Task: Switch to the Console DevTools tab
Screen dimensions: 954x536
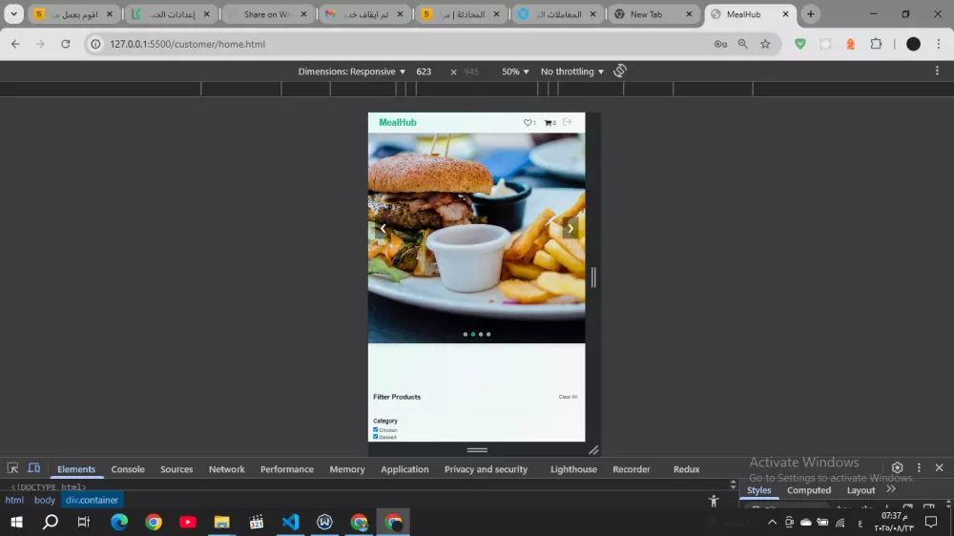Action: pyautogui.click(x=128, y=469)
